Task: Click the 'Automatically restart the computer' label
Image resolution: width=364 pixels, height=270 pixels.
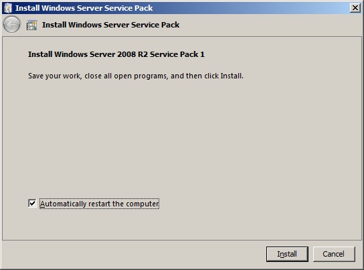Action: pyautogui.click(x=99, y=204)
